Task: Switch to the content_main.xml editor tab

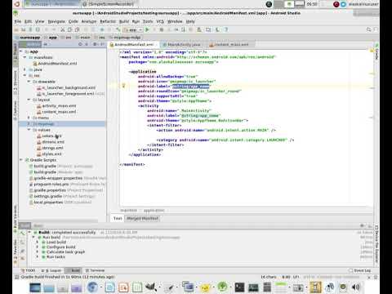Action: [x=231, y=44]
